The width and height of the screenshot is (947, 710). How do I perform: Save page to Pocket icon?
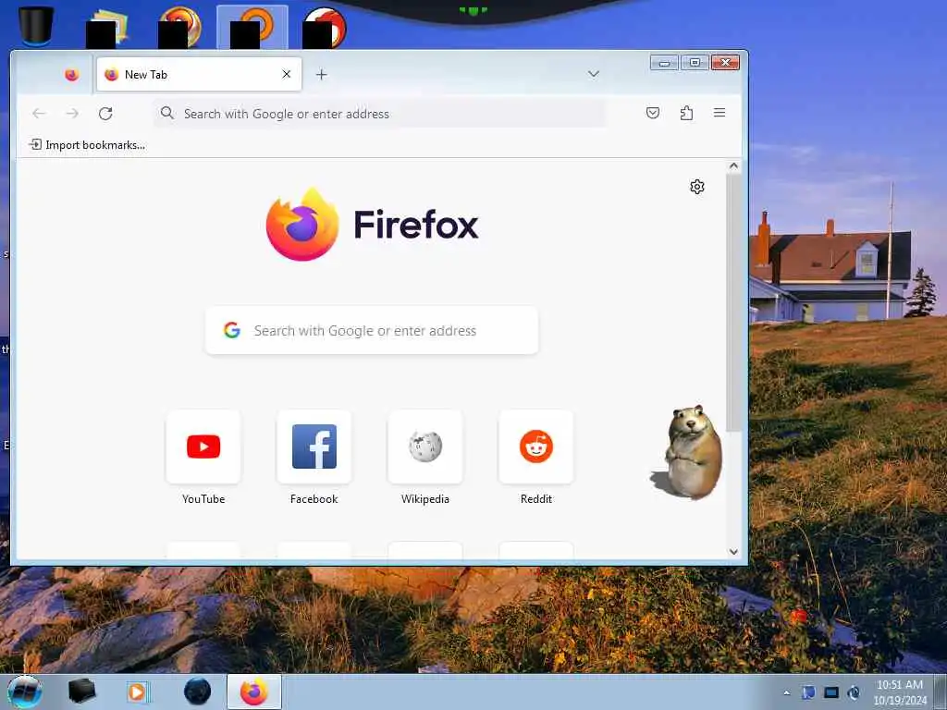653,113
